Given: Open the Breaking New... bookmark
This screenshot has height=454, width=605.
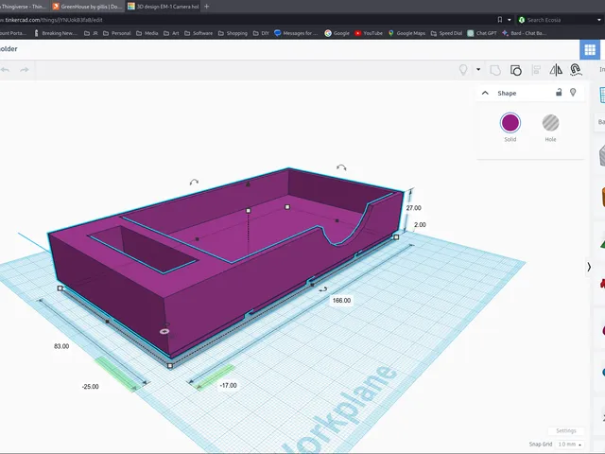Looking at the screenshot, I should [56, 33].
